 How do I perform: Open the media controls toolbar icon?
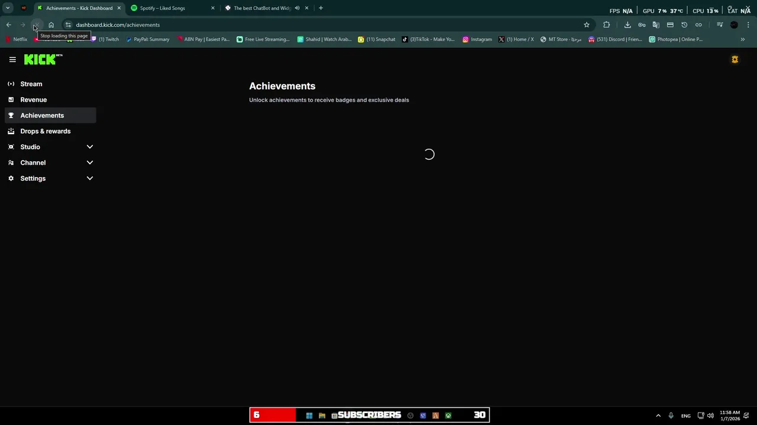tap(720, 25)
